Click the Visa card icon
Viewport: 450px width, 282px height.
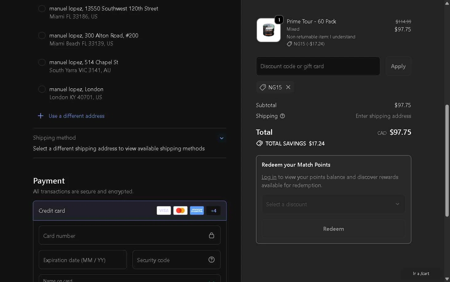coord(164,211)
